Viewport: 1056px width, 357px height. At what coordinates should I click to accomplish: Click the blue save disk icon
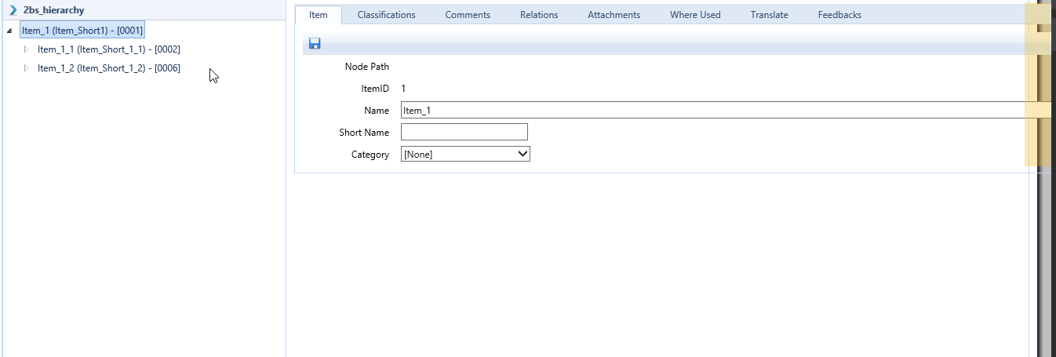tap(315, 44)
